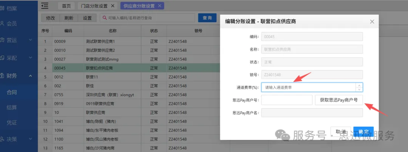Click the 设置 toolbar button

point(87,18)
